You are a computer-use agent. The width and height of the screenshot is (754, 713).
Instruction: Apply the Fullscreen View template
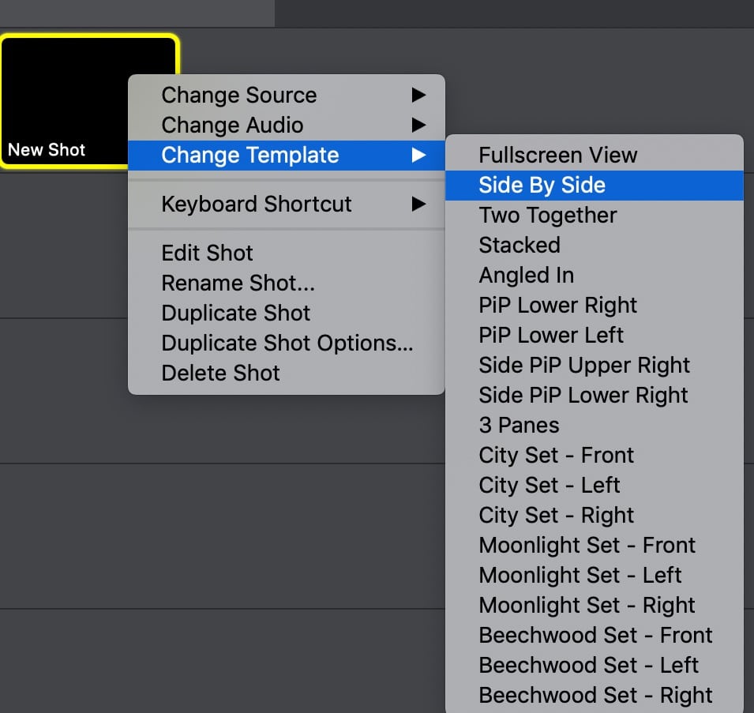click(x=557, y=156)
